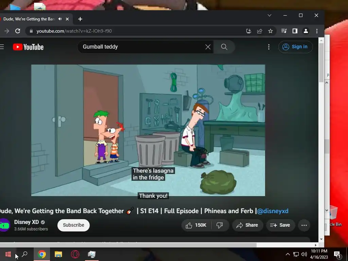Show hidden system tray icons
Viewport: 348px width, 261px height.
(288, 254)
